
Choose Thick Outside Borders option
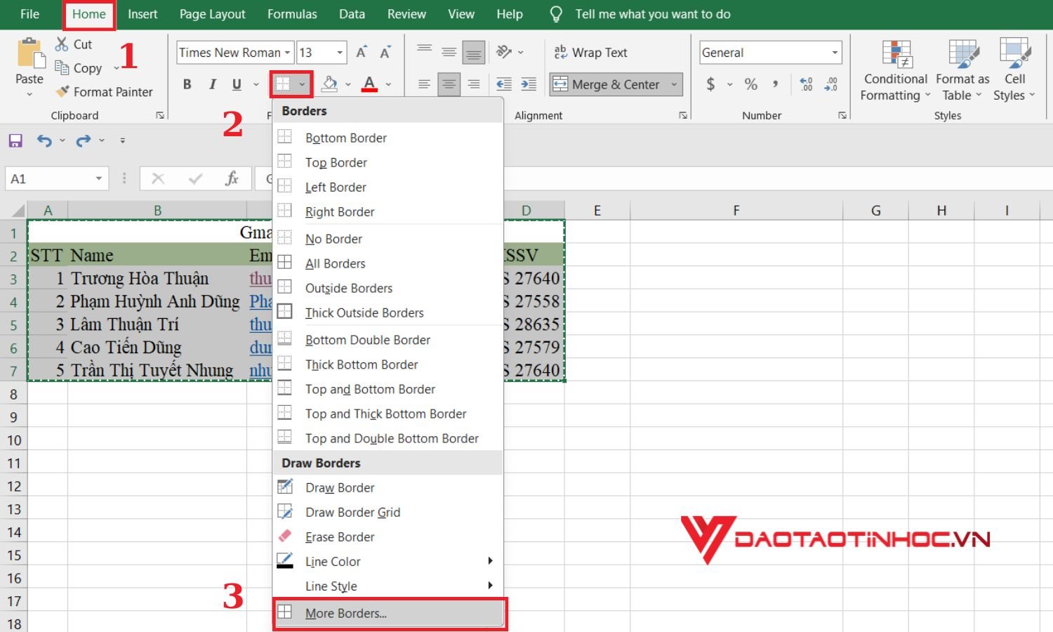[x=364, y=312]
